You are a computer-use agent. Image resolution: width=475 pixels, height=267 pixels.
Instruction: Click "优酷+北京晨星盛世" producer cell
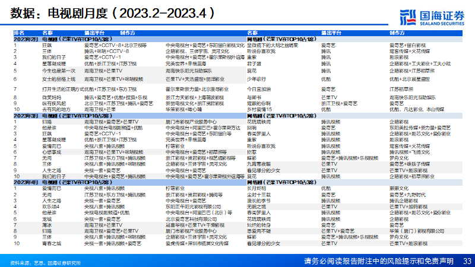pos(410,79)
